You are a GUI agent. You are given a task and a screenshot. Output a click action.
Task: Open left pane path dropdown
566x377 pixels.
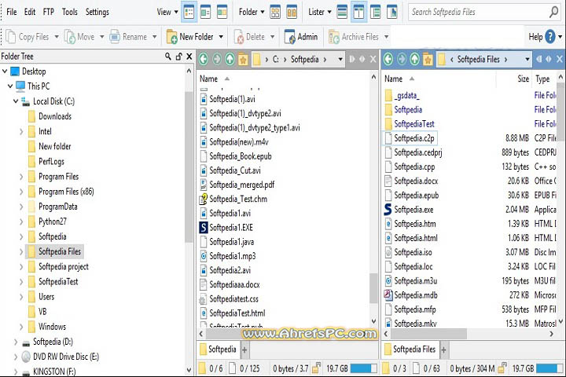340,59
